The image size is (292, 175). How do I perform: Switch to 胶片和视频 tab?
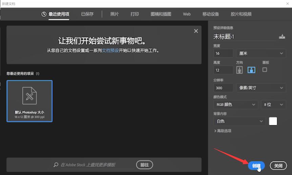click(241, 14)
